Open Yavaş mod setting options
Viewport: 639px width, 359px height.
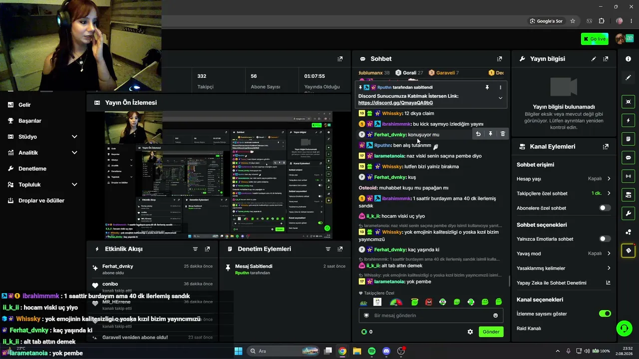coord(564,253)
